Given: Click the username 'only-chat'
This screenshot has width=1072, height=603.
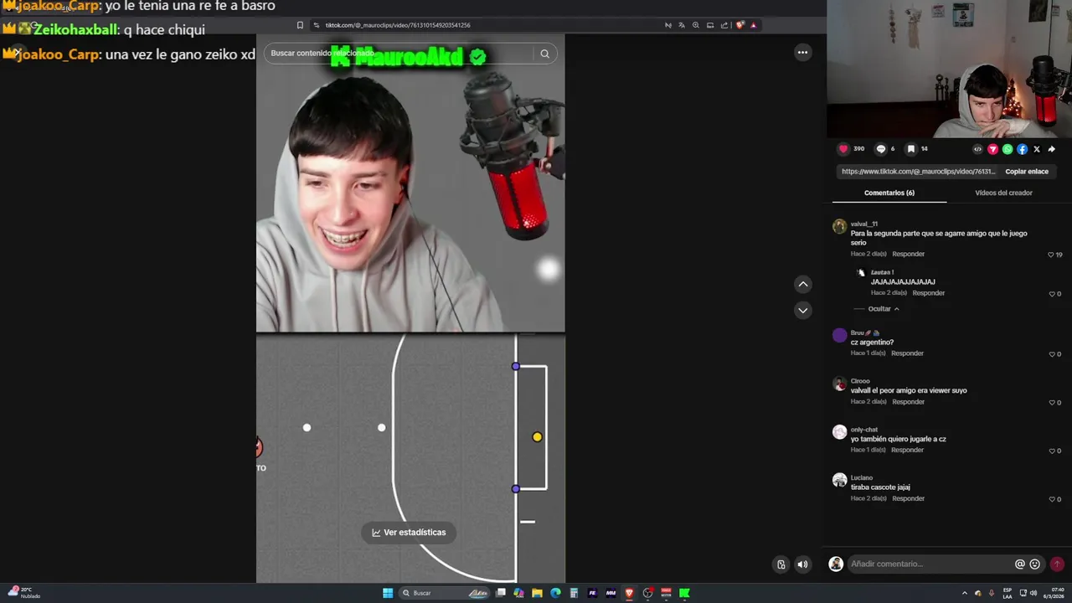Looking at the screenshot, I should [x=863, y=430].
